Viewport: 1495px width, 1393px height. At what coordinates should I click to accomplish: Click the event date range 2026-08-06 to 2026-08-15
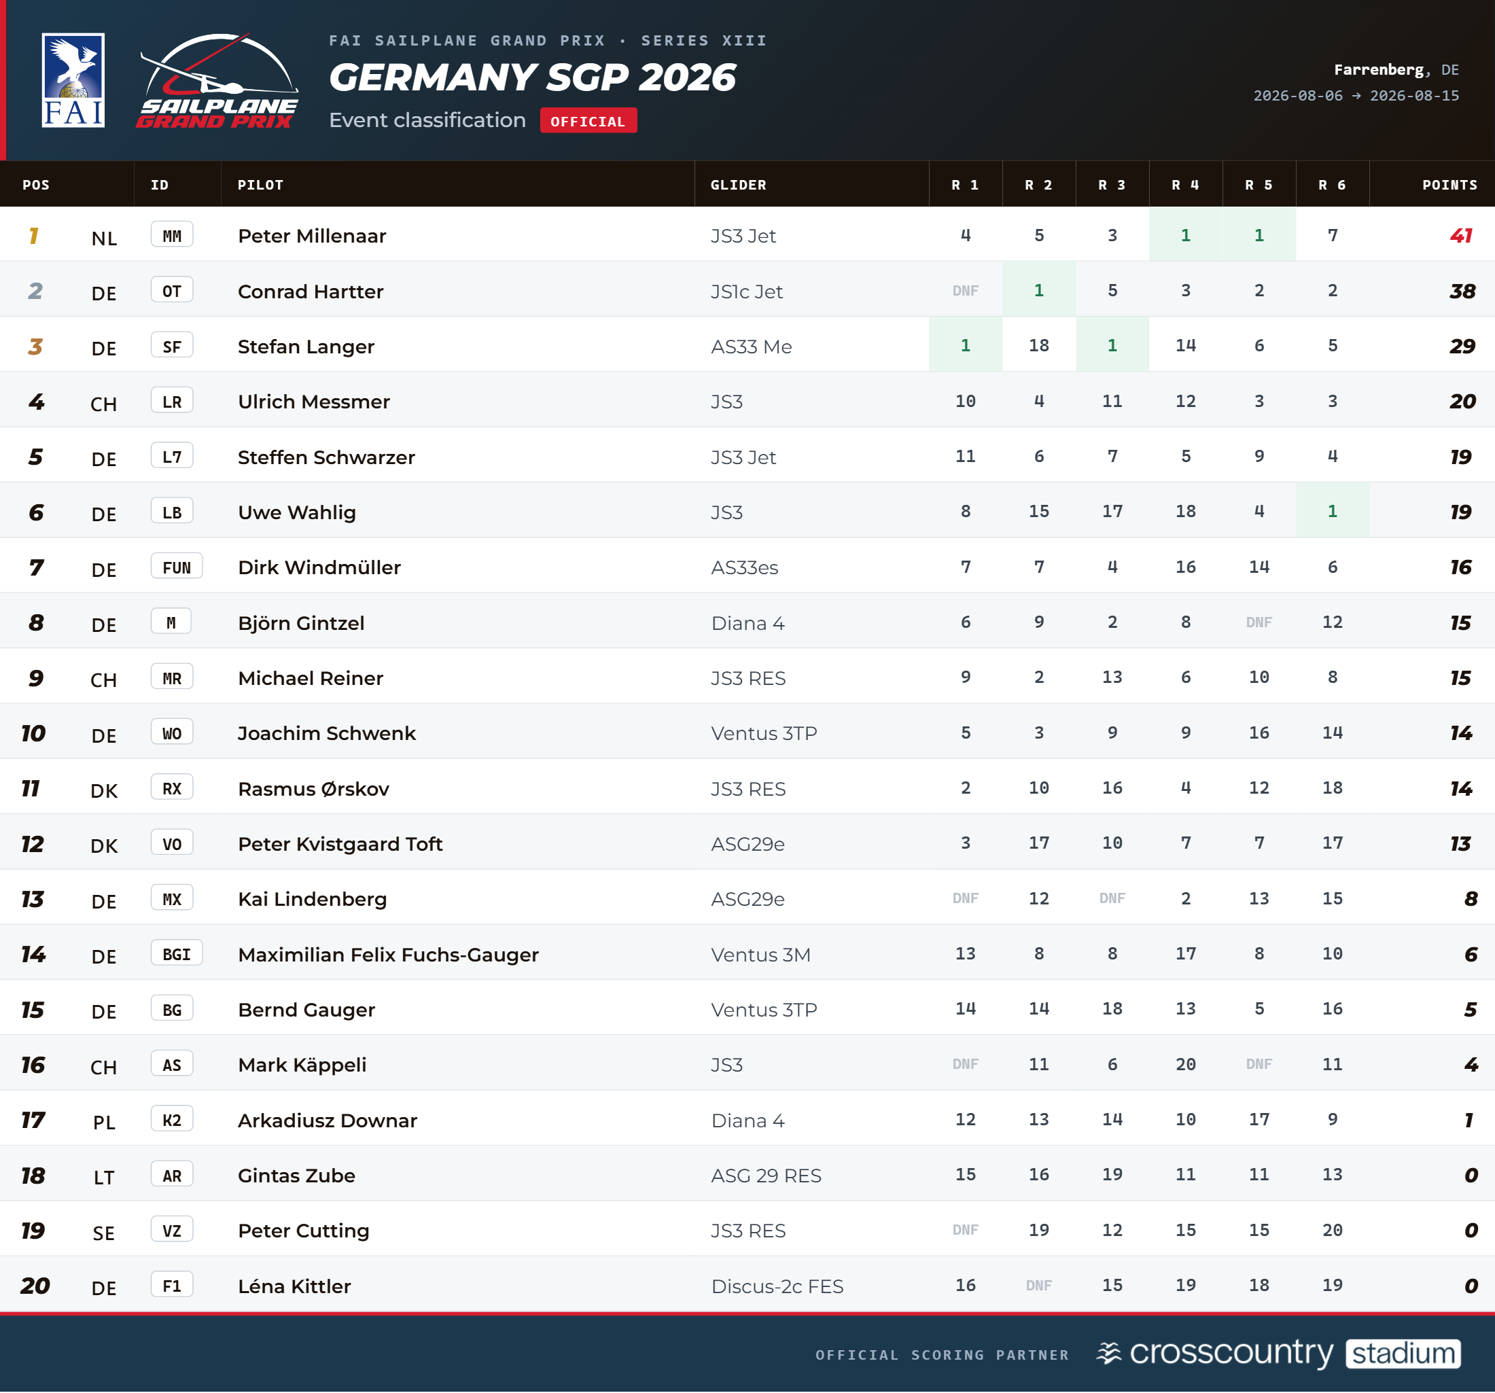1356,96
